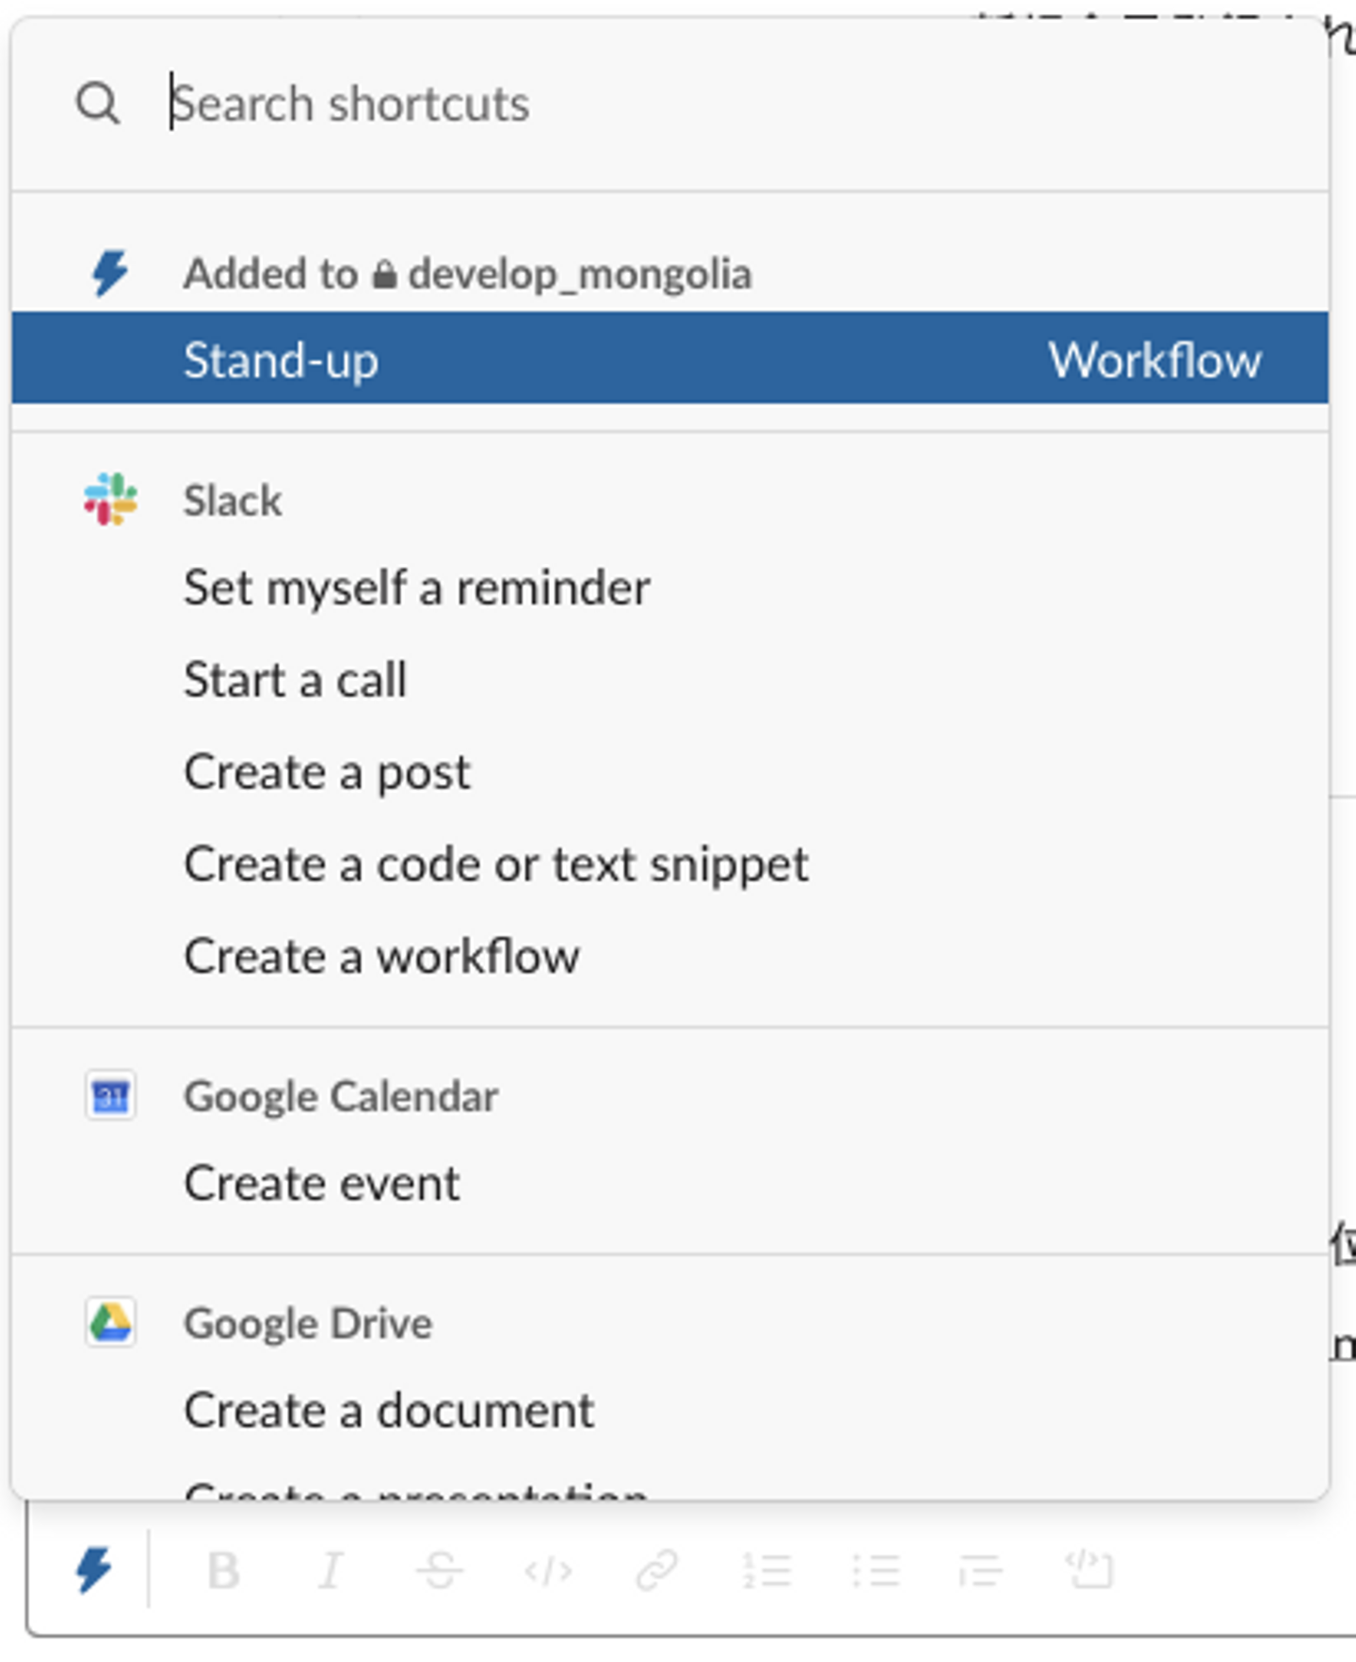Select Start a call shortcut
Image resolution: width=1356 pixels, height=1662 pixels.
pyautogui.click(x=295, y=681)
